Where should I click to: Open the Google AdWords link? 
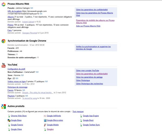[x=54, y=116]
